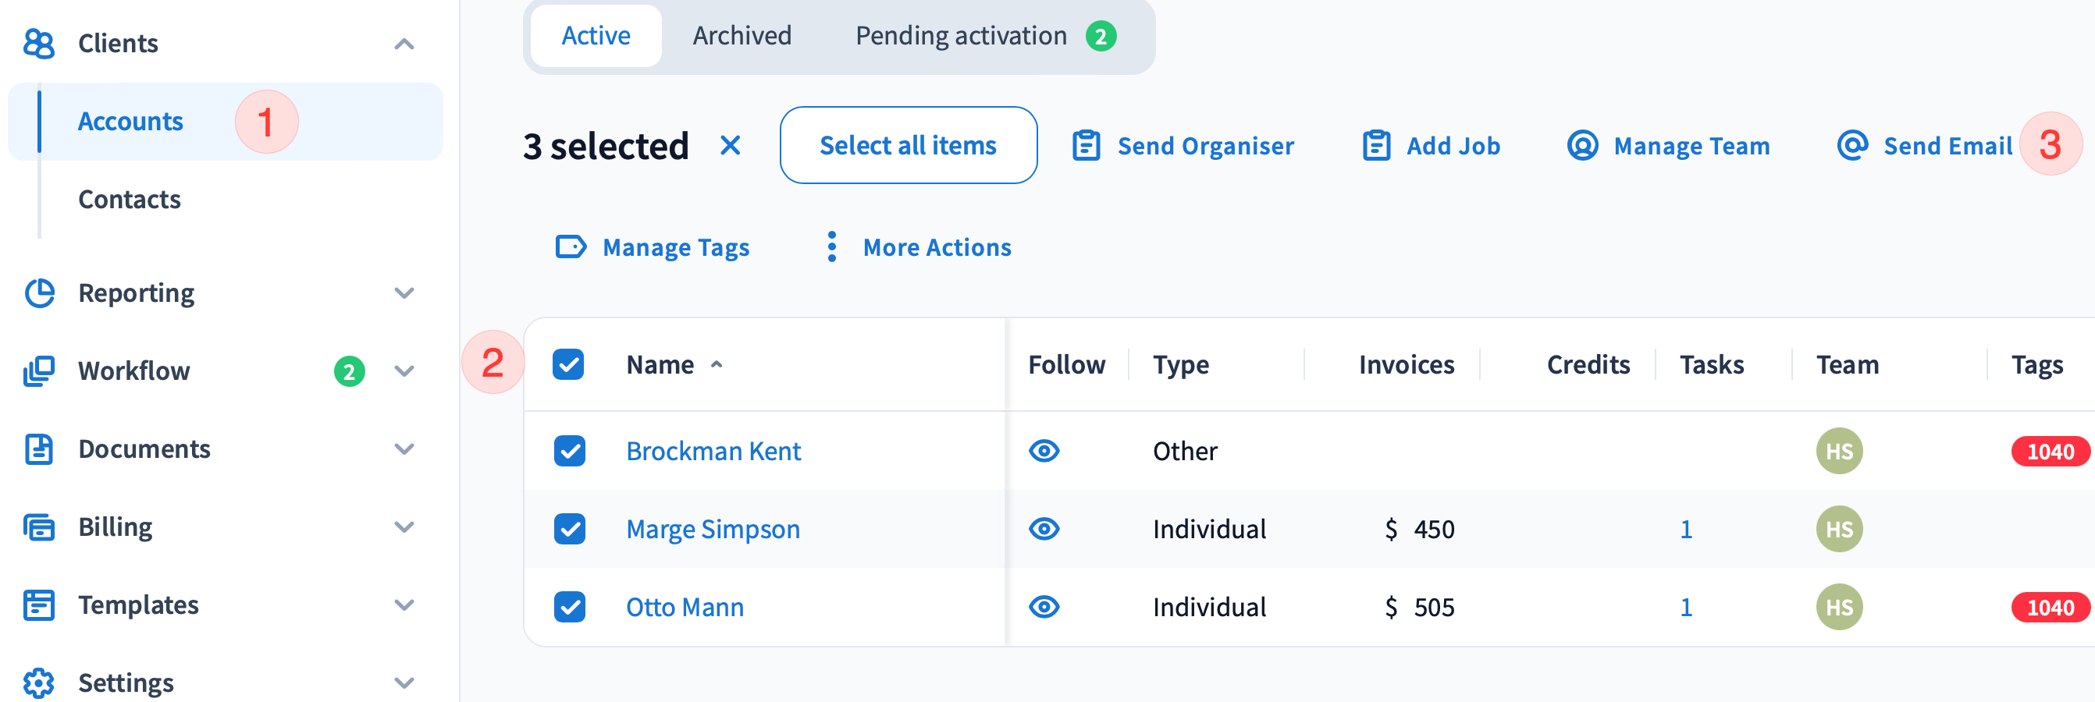Viewport: 2095px width, 702px height.
Task: Click the Manage Team person icon
Action: (x=1582, y=147)
